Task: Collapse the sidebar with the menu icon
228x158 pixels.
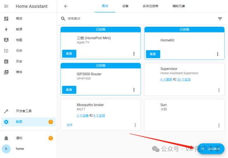Action: click(x=6, y=6)
